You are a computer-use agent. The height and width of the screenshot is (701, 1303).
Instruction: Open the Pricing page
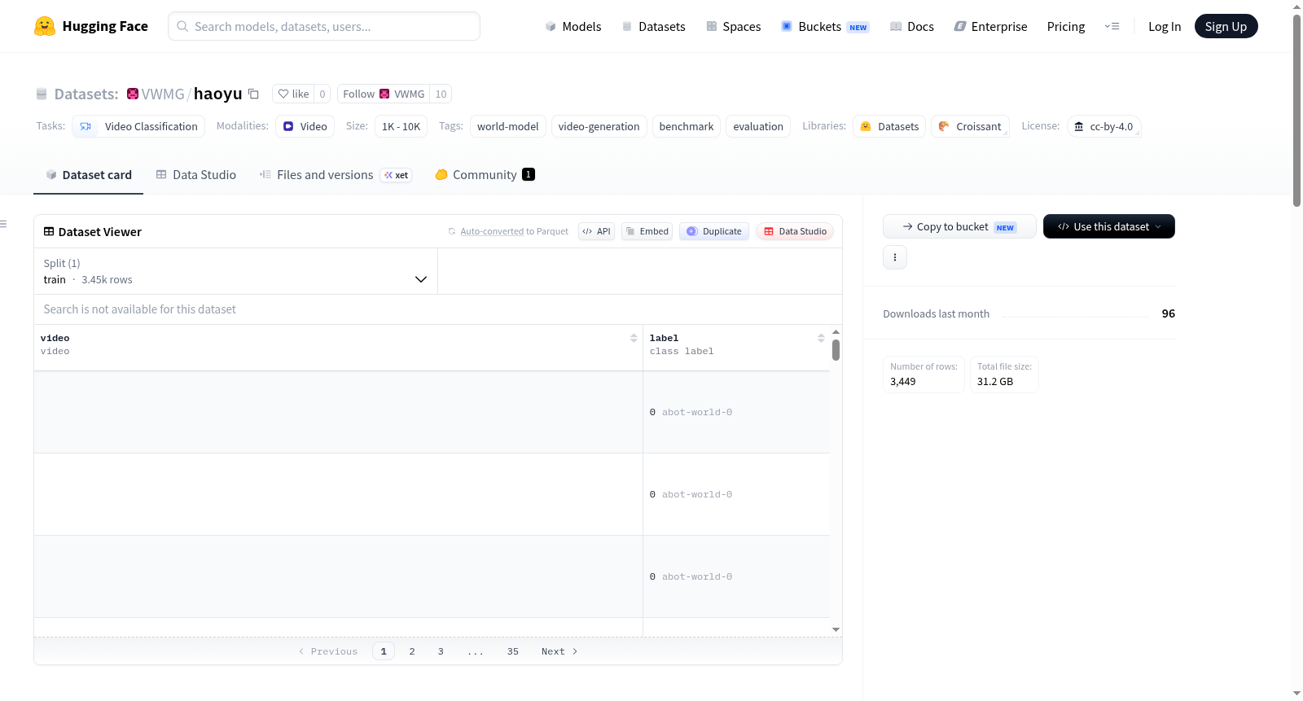[x=1066, y=26]
